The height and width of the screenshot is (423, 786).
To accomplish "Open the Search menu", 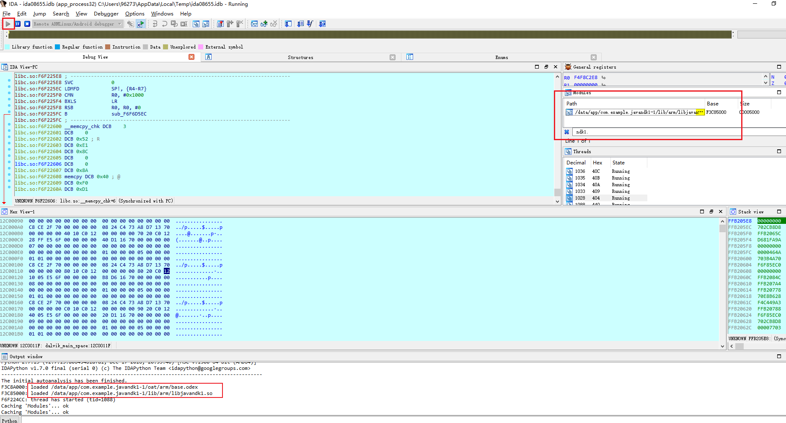I will [x=61, y=14].
